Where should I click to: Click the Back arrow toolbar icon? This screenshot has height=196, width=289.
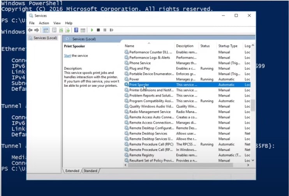[30, 30]
